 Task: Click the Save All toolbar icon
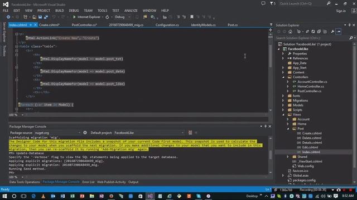[46, 17]
